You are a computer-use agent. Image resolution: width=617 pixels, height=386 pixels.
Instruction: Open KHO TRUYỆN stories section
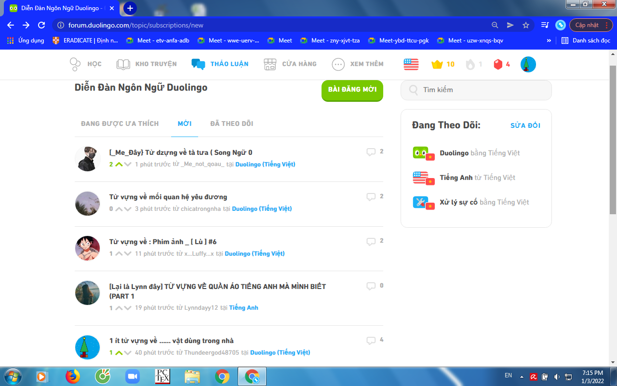(147, 64)
